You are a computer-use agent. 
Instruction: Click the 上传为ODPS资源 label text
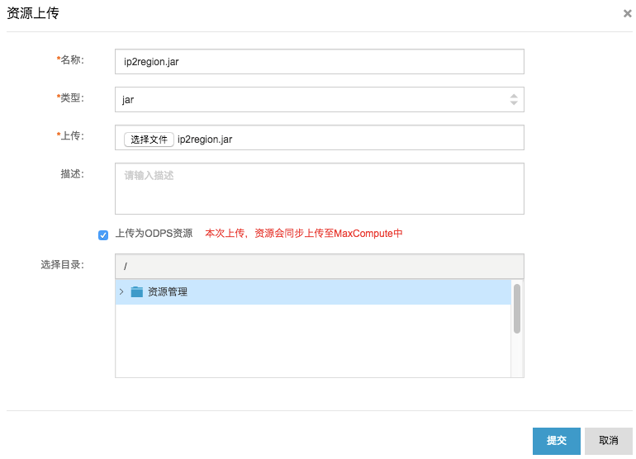pos(154,234)
